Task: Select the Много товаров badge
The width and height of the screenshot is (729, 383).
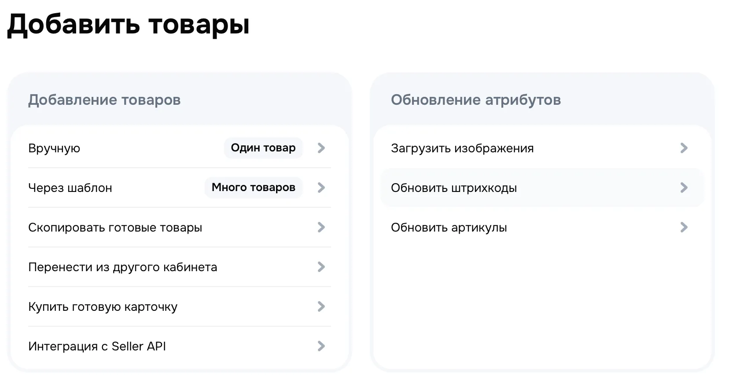Action: pos(253,188)
